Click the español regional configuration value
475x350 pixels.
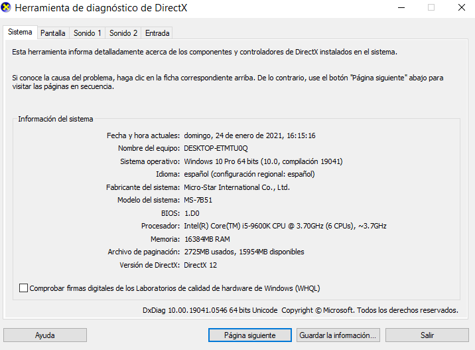tap(249, 174)
